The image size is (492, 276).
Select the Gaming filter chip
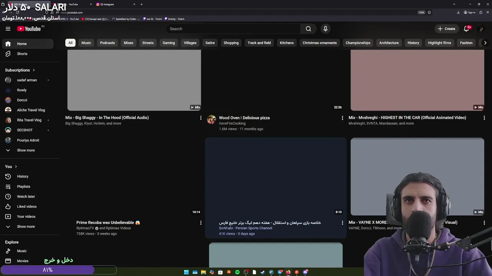(169, 43)
